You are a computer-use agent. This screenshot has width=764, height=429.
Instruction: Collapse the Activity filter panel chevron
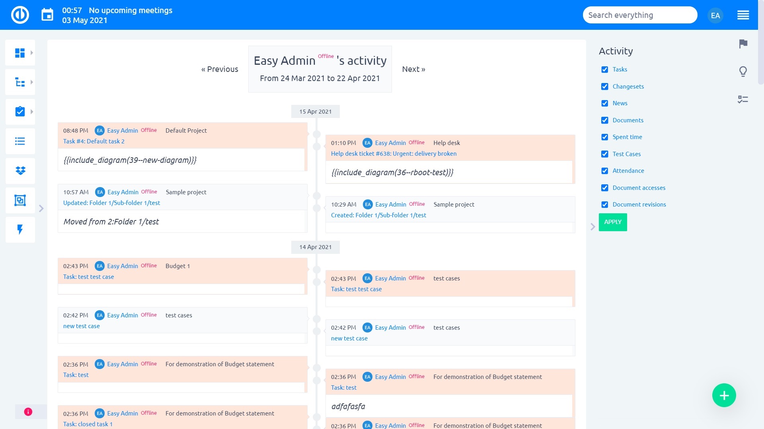tap(593, 226)
